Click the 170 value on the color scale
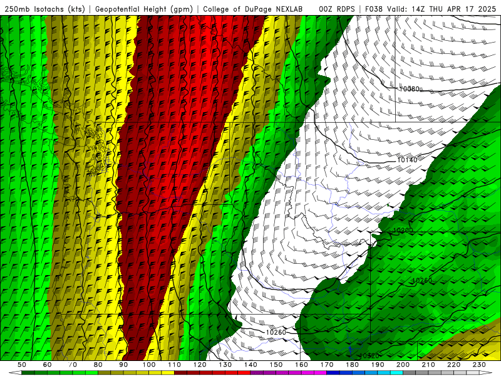501x376 pixels. click(327, 365)
